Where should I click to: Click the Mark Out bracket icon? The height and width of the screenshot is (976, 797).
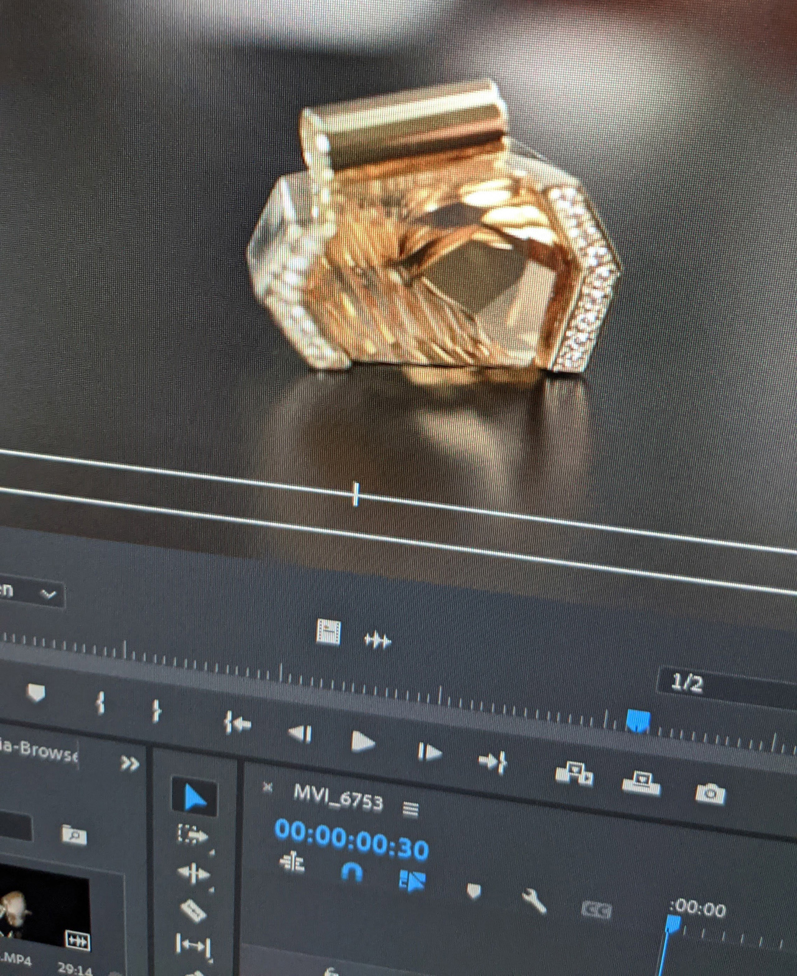157,711
